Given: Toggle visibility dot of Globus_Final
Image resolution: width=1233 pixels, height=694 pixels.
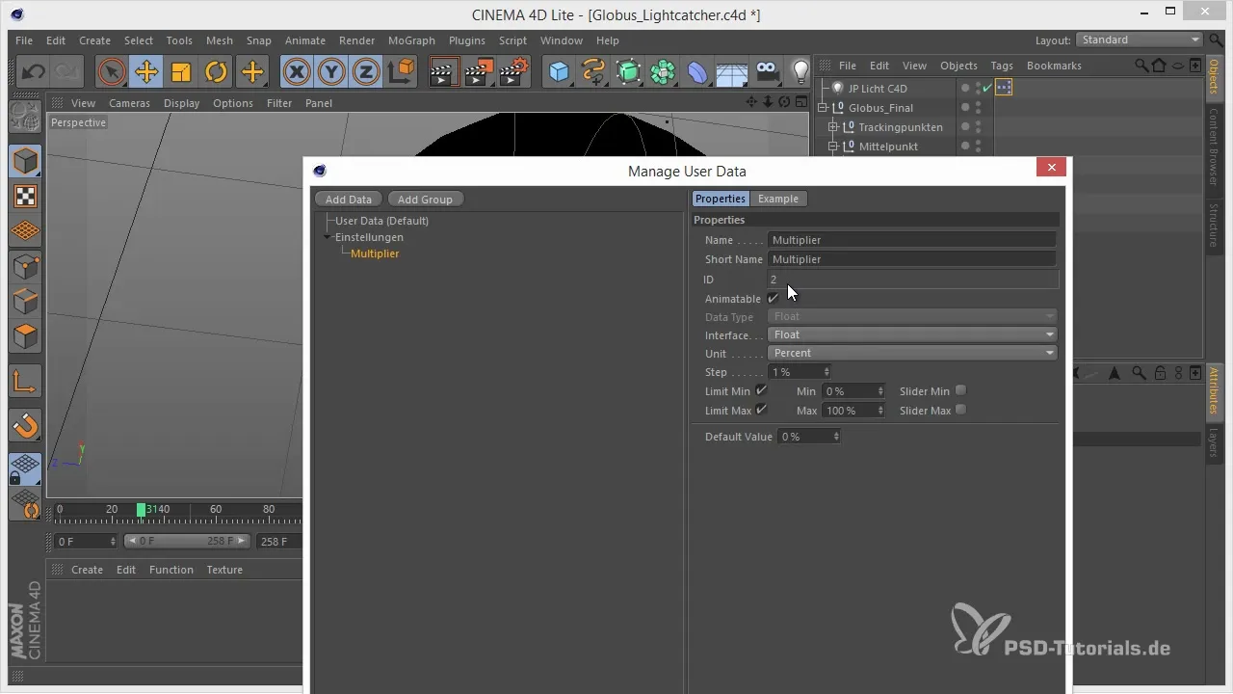Looking at the screenshot, I should tap(965, 107).
